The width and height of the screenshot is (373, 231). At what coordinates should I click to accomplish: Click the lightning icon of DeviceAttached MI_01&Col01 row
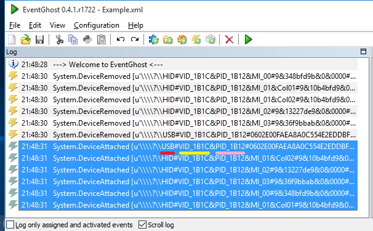point(13,205)
